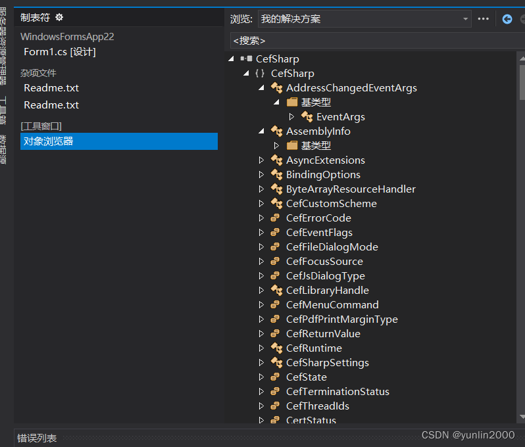This screenshot has height=447, width=525.
Task: Open the 工具箱 side tab
Action: point(3,110)
